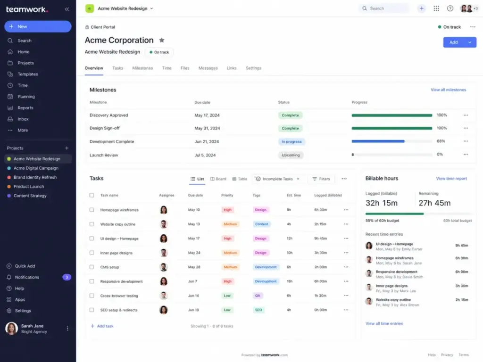This screenshot has height=362, width=483.
Task: Collapse the sidebar with double chevron icon
Action: click(67, 9)
